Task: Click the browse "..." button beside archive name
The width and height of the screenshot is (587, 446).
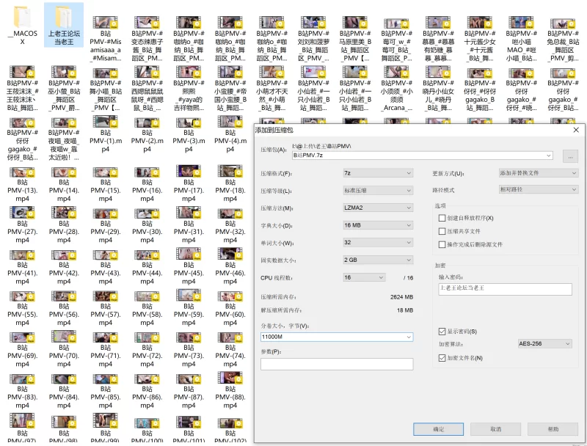Action: click(x=570, y=157)
